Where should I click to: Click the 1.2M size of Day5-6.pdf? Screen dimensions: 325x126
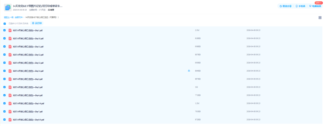pos(197,103)
